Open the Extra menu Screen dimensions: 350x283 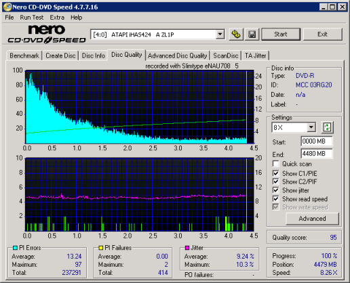pyautogui.click(x=57, y=18)
